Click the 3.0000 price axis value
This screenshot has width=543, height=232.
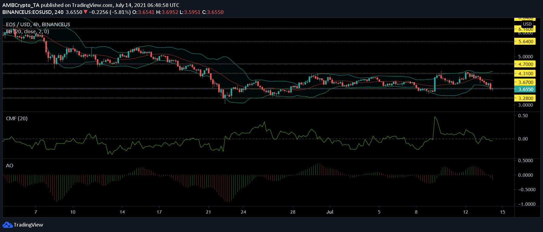point(526,105)
